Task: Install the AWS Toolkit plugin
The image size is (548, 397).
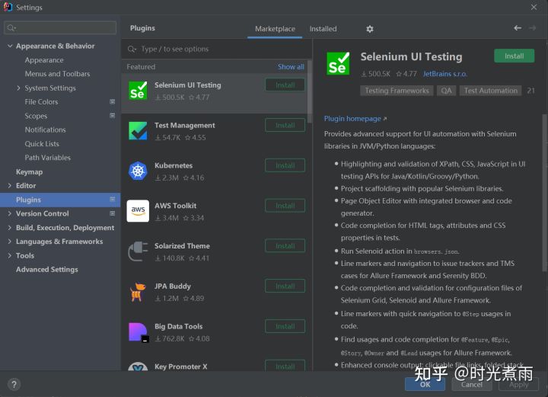Action: (285, 206)
